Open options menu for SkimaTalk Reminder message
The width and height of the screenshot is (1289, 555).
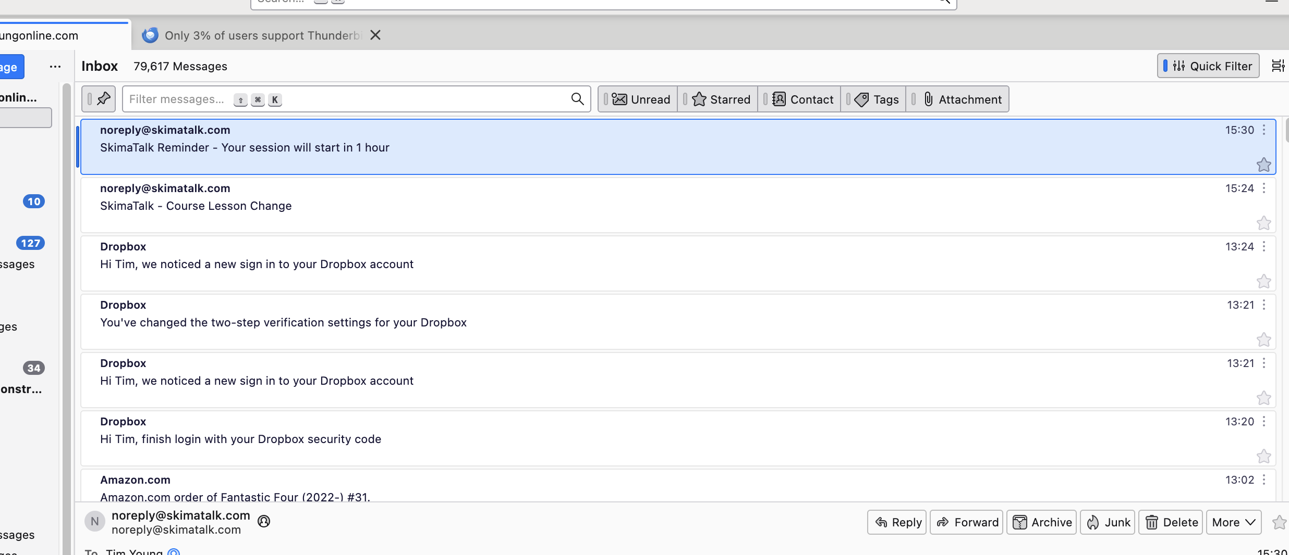pyautogui.click(x=1264, y=130)
